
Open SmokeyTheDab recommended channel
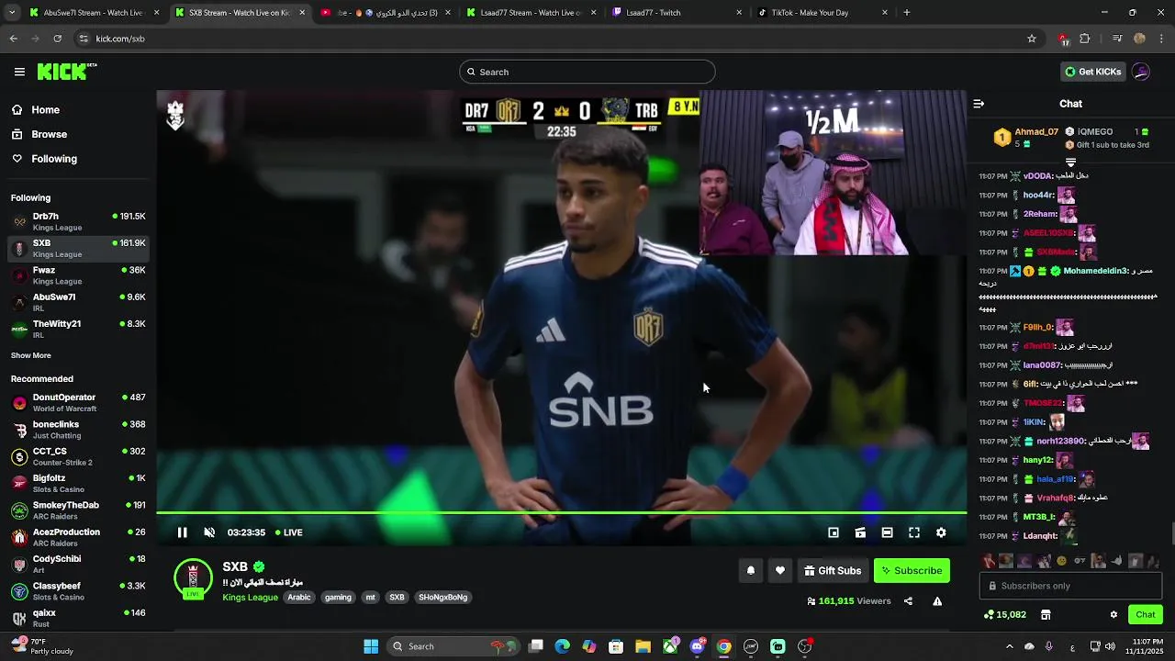point(78,510)
